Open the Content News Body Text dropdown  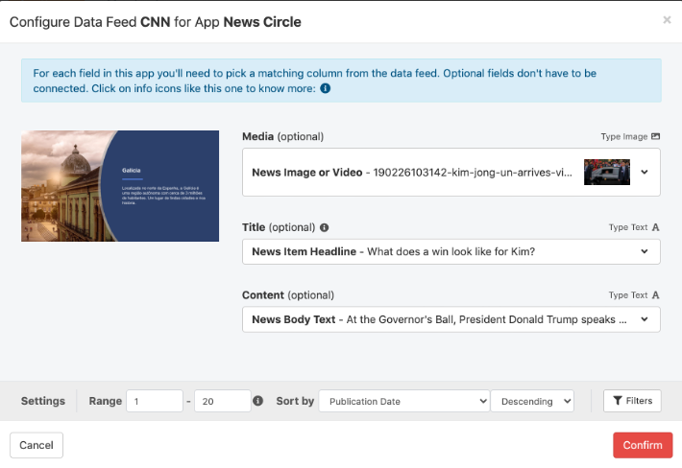451,319
